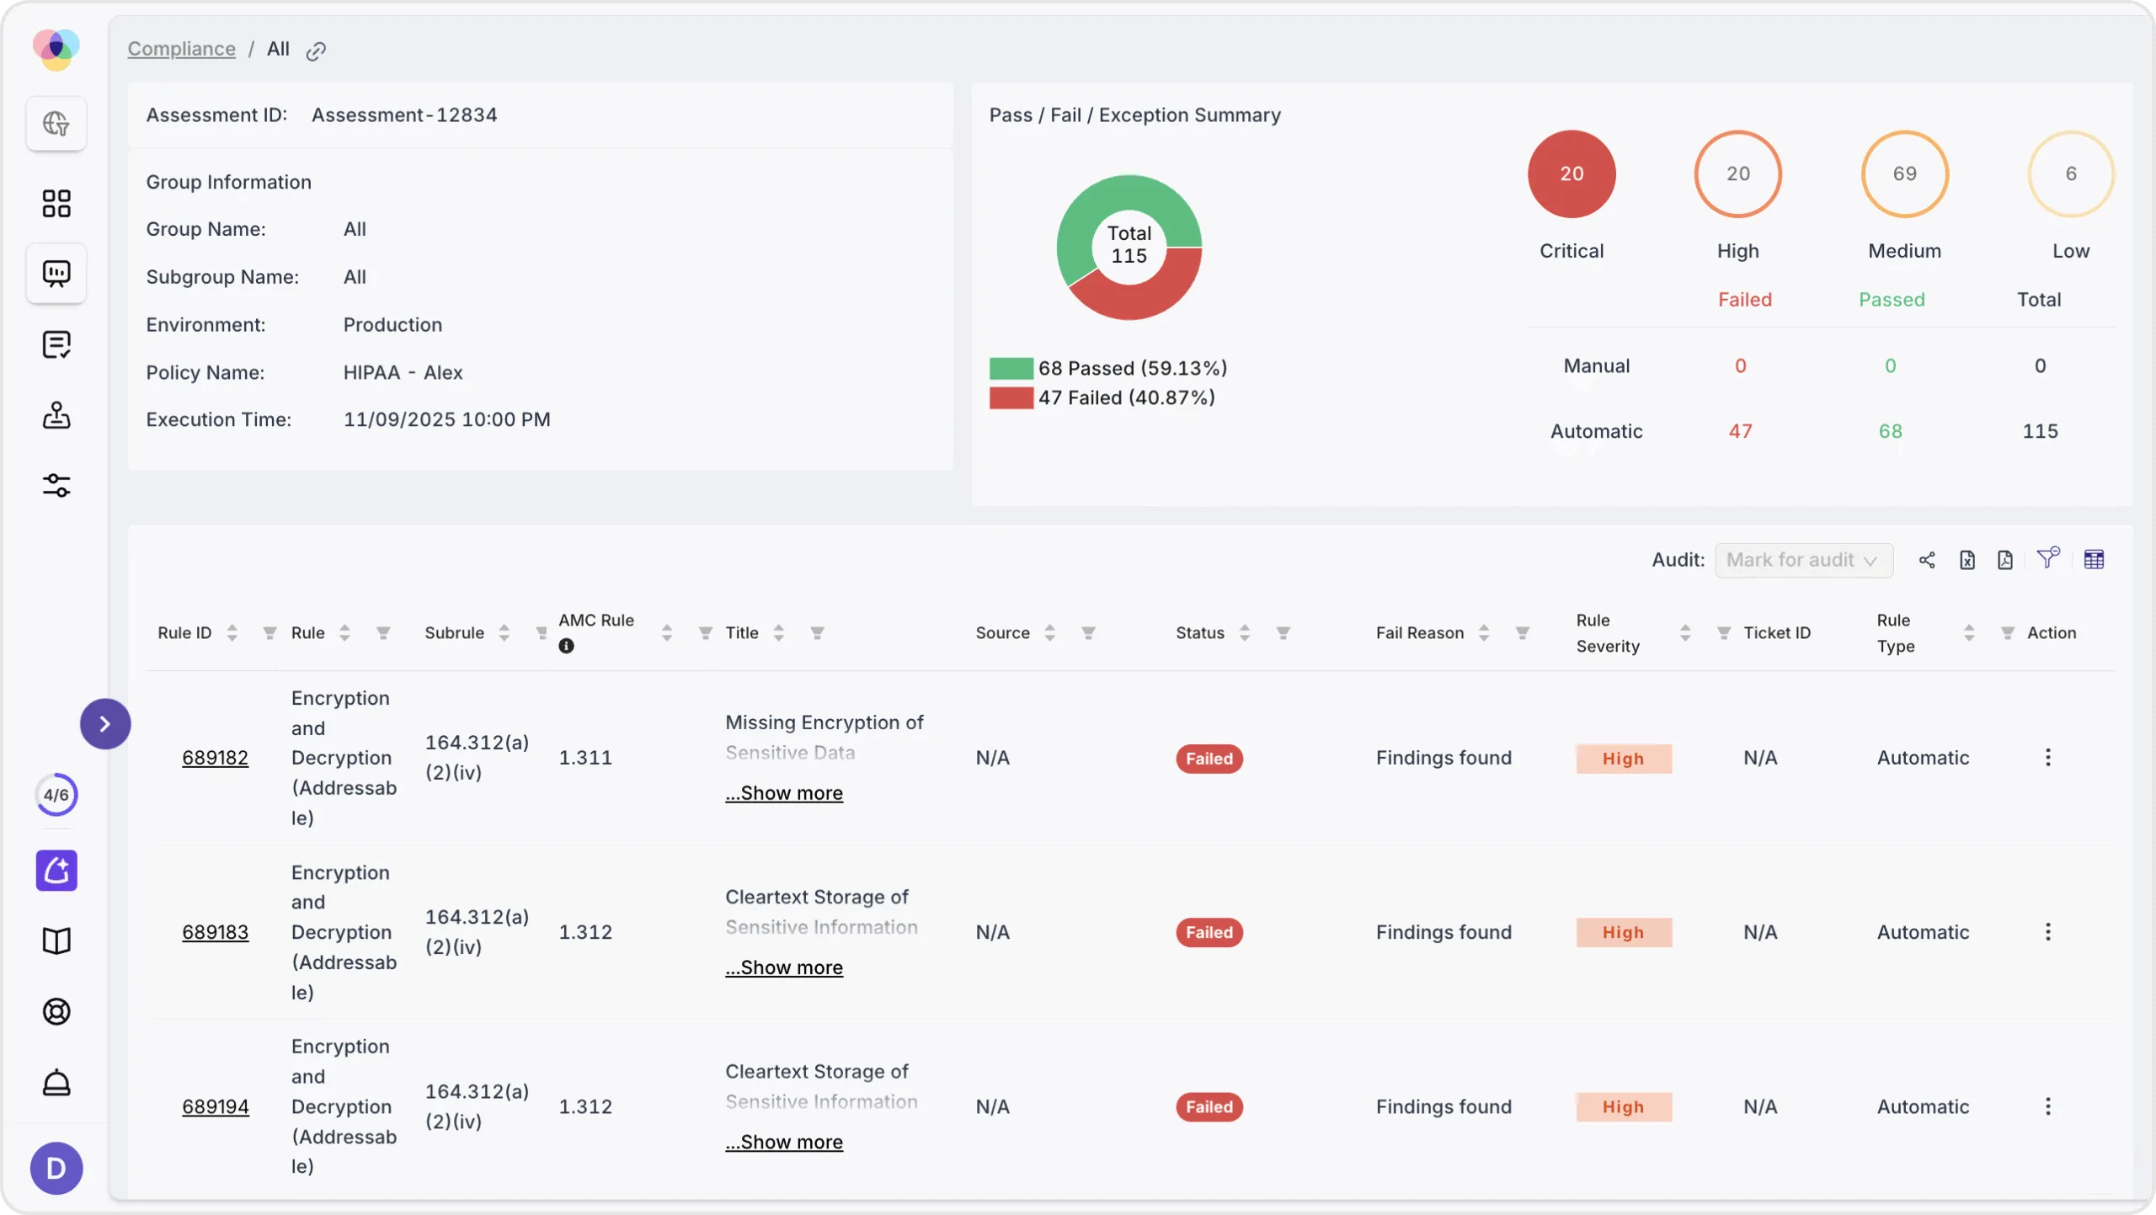Viewport: 2156px width, 1215px height.
Task: Open the dashboard grid in the sidebar
Action: pyautogui.click(x=56, y=203)
